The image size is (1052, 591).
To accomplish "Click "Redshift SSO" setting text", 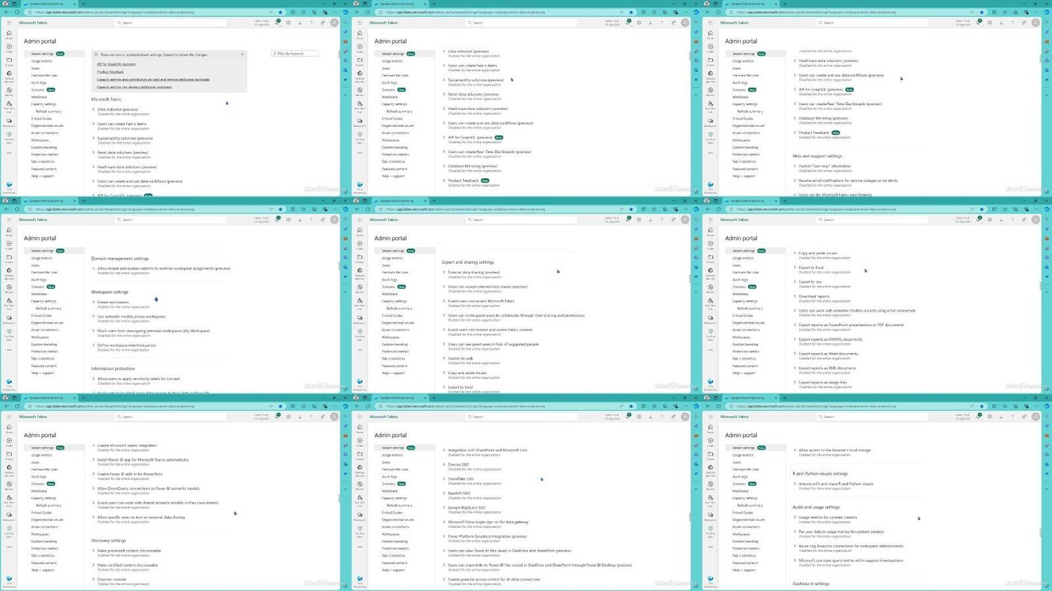I will pyautogui.click(x=459, y=493).
